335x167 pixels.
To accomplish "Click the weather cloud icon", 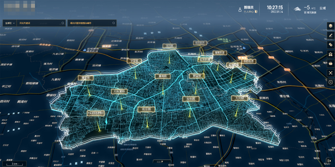I will [297, 8].
